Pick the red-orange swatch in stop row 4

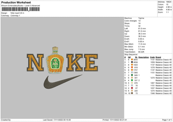pyautogui.click(x=132, y=67)
